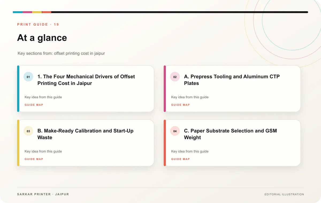Screen dimensions: 321x203
Task: Select the "At a glance" heading
Action: coord(42,38)
